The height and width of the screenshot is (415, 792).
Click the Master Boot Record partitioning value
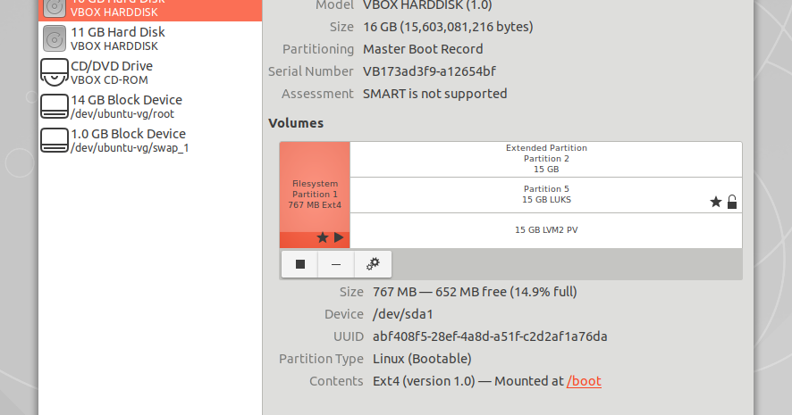[423, 49]
